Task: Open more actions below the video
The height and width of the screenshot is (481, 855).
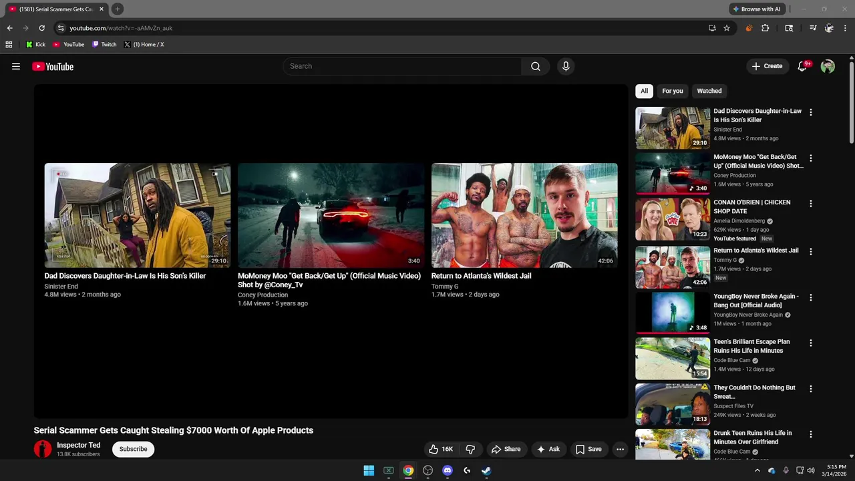Action: coord(620,449)
